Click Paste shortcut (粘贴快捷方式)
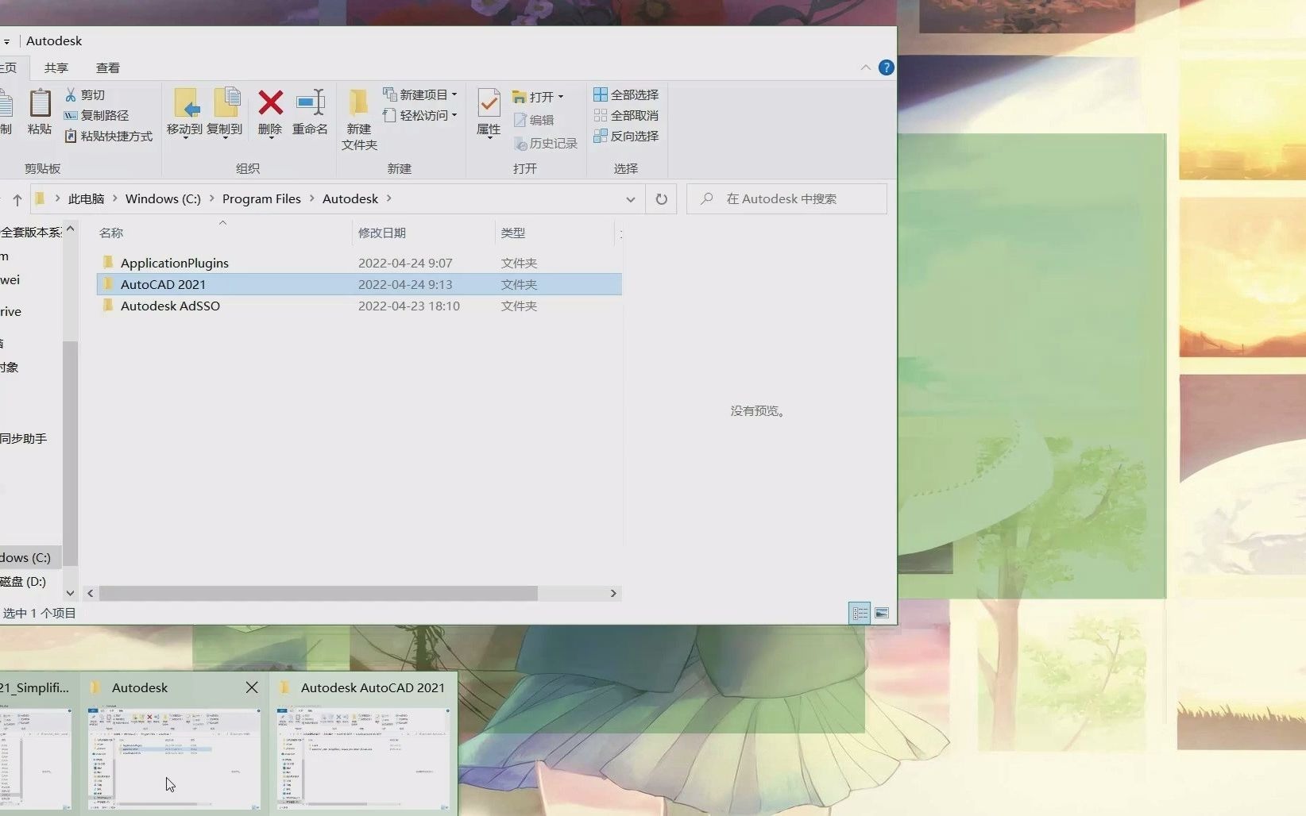Screen dimensions: 1306x816 [108, 136]
